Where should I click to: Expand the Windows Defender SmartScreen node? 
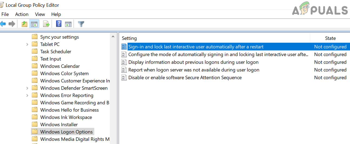27,88
